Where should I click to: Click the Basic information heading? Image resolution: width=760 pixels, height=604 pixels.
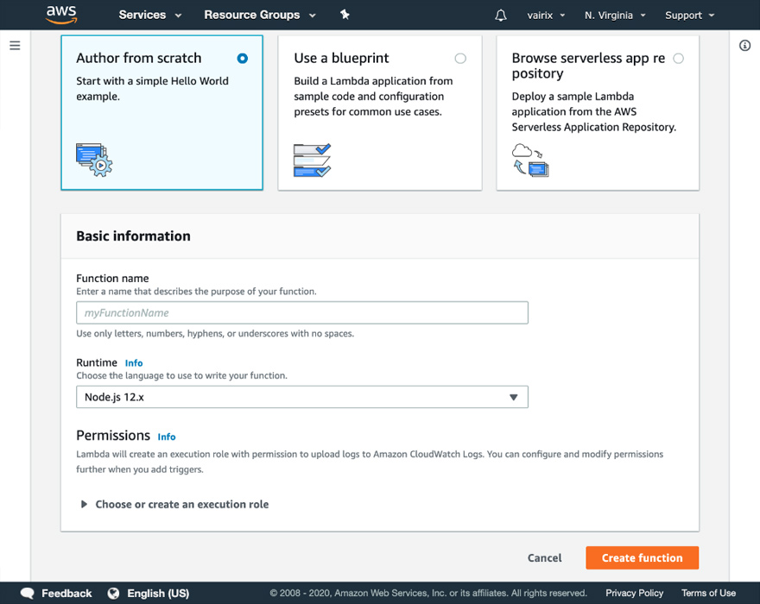pyautogui.click(x=133, y=236)
